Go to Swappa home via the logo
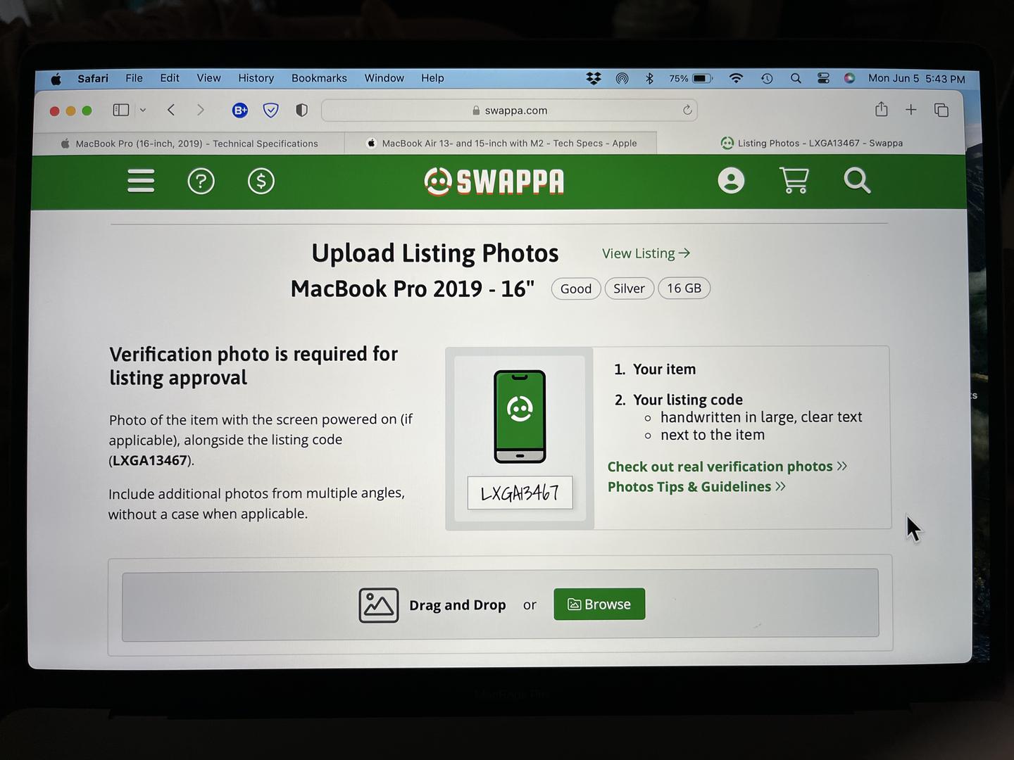The width and height of the screenshot is (1014, 760). (494, 182)
